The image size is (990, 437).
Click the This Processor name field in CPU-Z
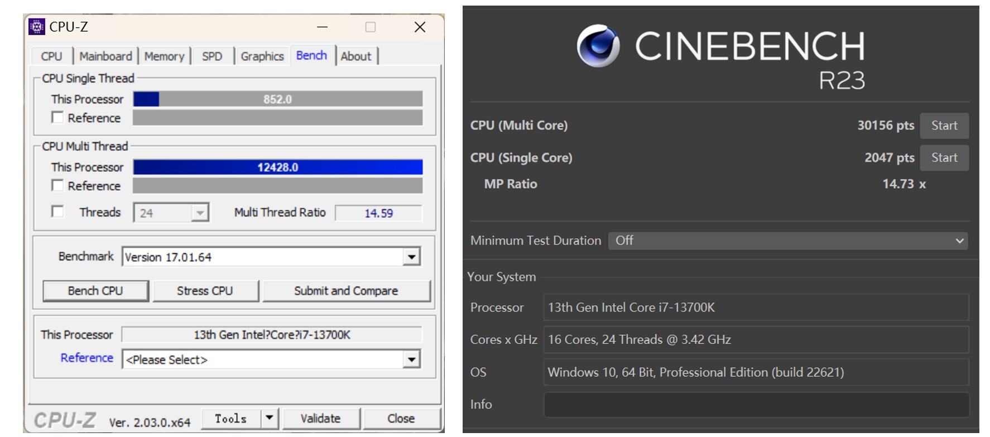(x=272, y=334)
